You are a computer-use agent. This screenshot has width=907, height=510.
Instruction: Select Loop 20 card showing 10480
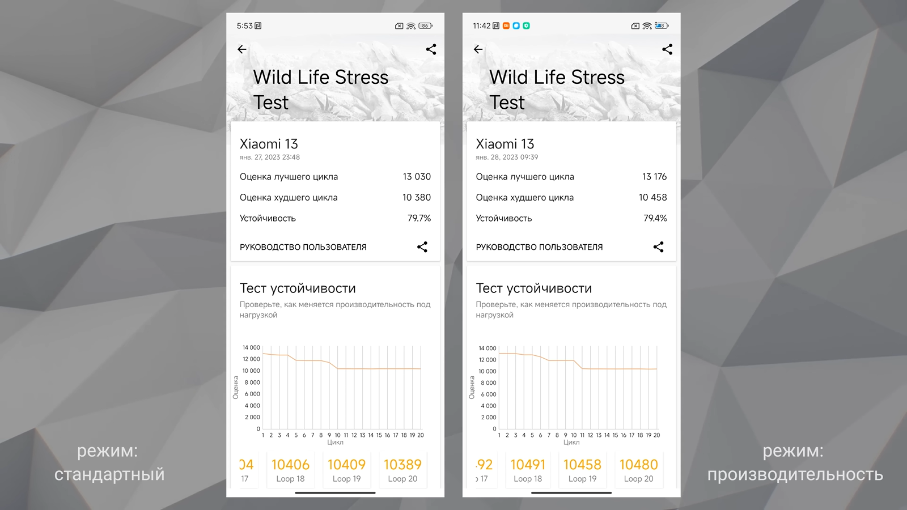tap(638, 470)
